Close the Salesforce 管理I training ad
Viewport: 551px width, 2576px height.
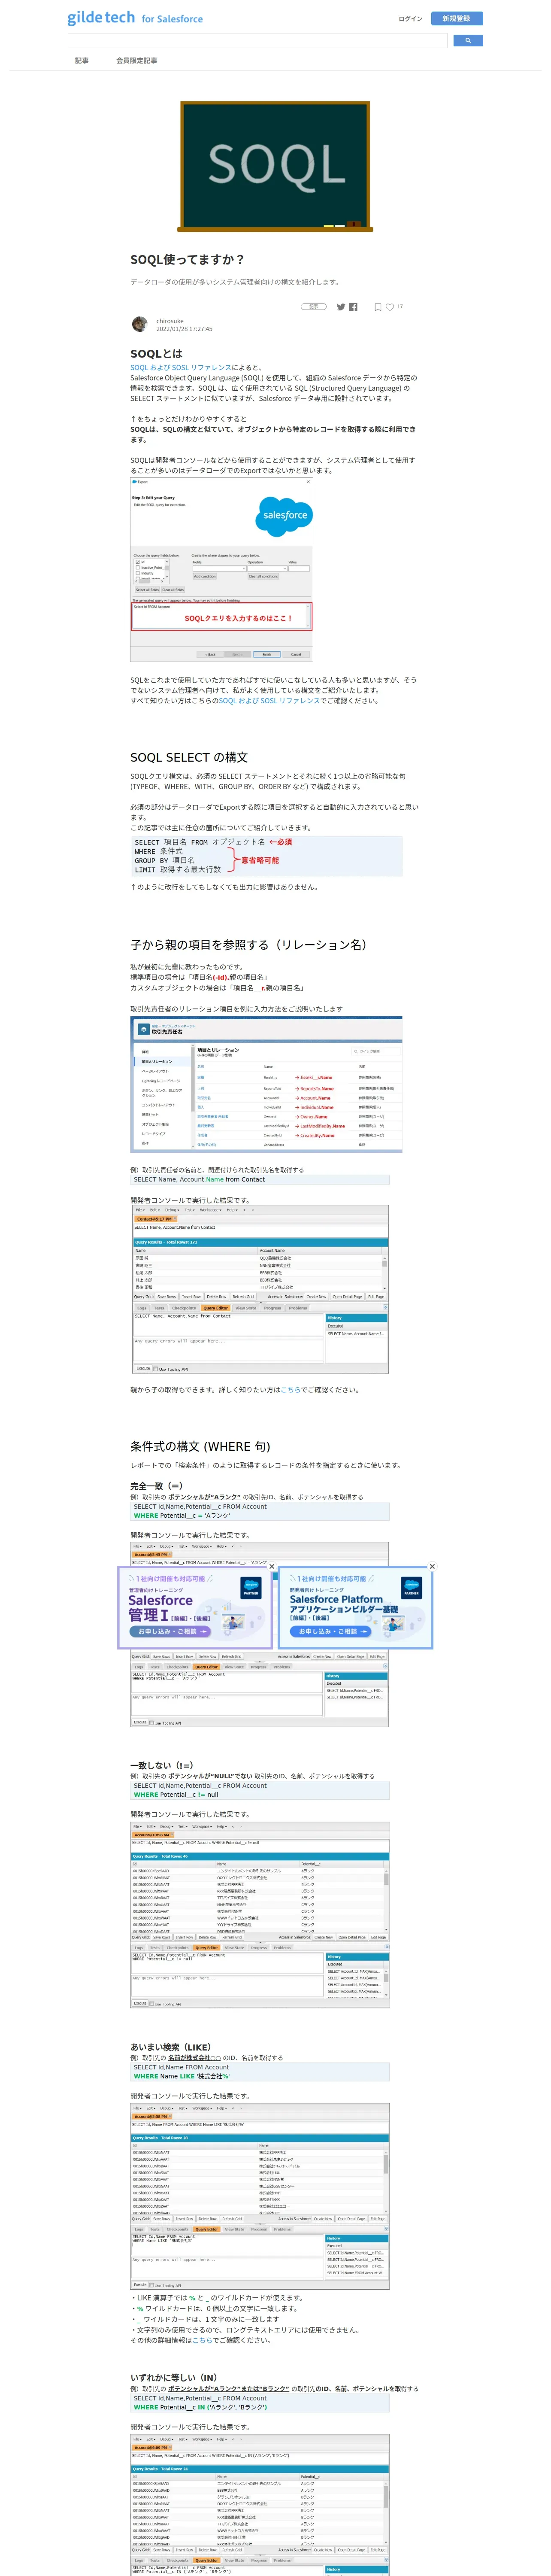tap(272, 1566)
